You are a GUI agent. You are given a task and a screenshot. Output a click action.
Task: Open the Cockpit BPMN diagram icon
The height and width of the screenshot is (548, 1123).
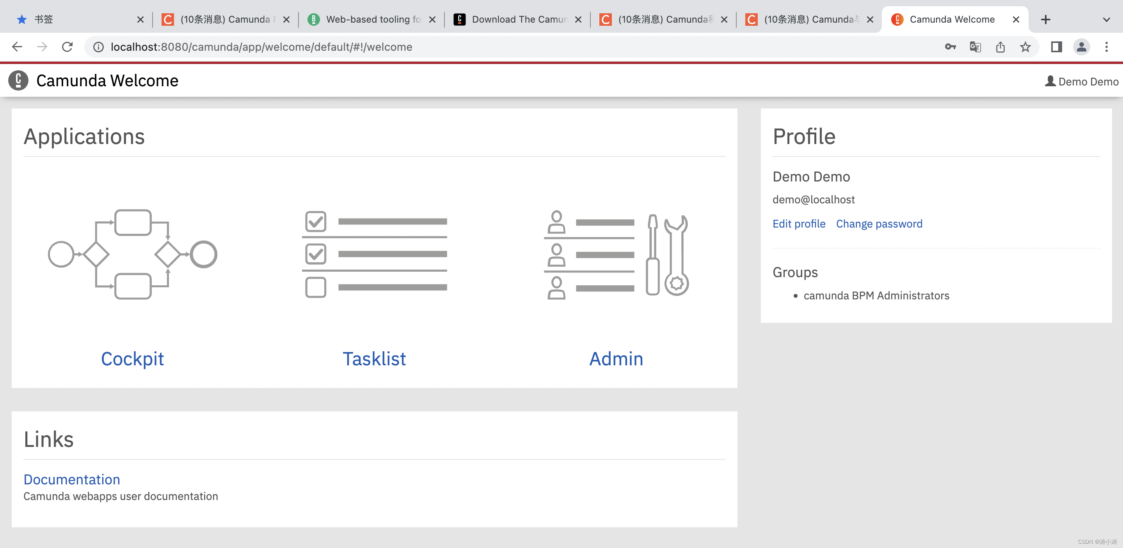133,254
